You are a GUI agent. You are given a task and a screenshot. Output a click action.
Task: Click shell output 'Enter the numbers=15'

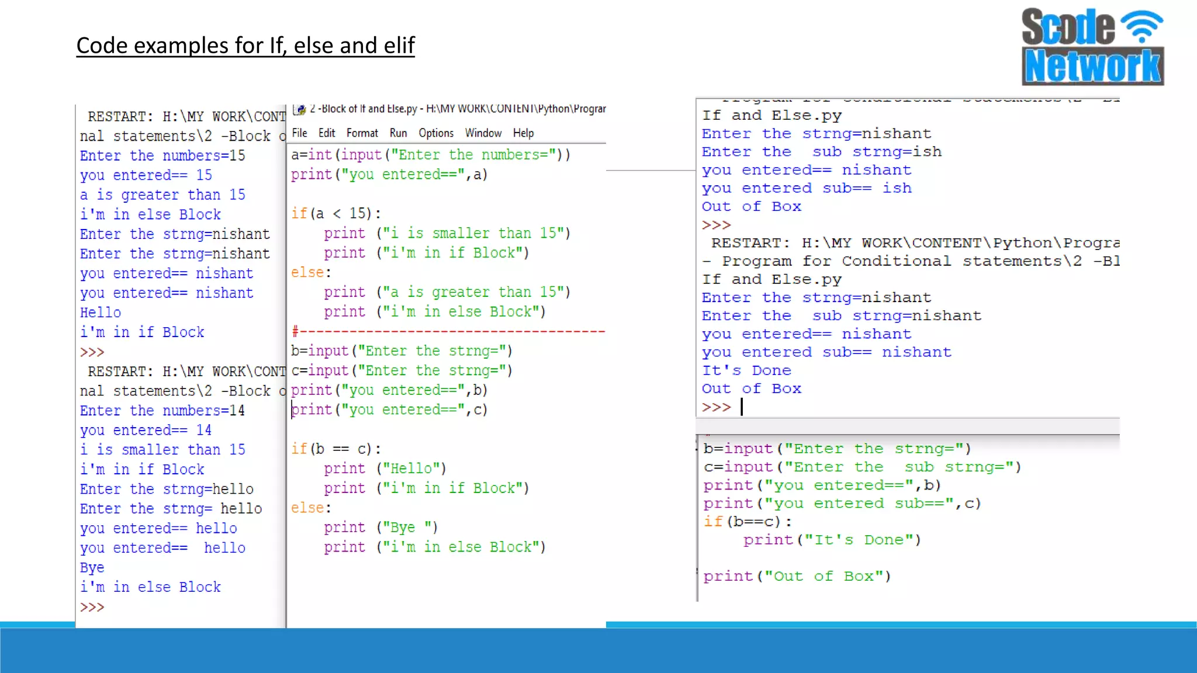[x=162, y=156]
